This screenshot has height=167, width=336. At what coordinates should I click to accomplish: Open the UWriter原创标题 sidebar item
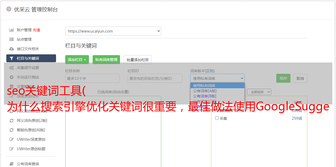pyautogui.click(x=31, y=149)
